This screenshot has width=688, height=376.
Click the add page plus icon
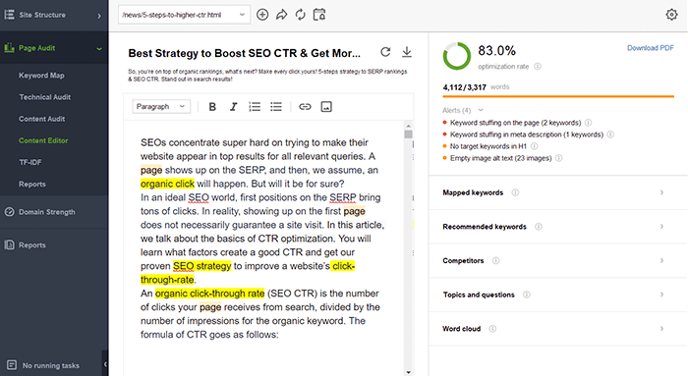click(262, 15)
